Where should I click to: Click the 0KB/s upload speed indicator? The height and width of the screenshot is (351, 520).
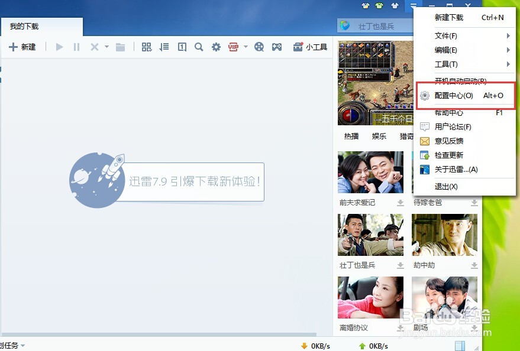pos(373,346)
